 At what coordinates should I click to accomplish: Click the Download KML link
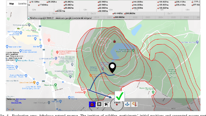pyautogui.click(x=16, y=103)
